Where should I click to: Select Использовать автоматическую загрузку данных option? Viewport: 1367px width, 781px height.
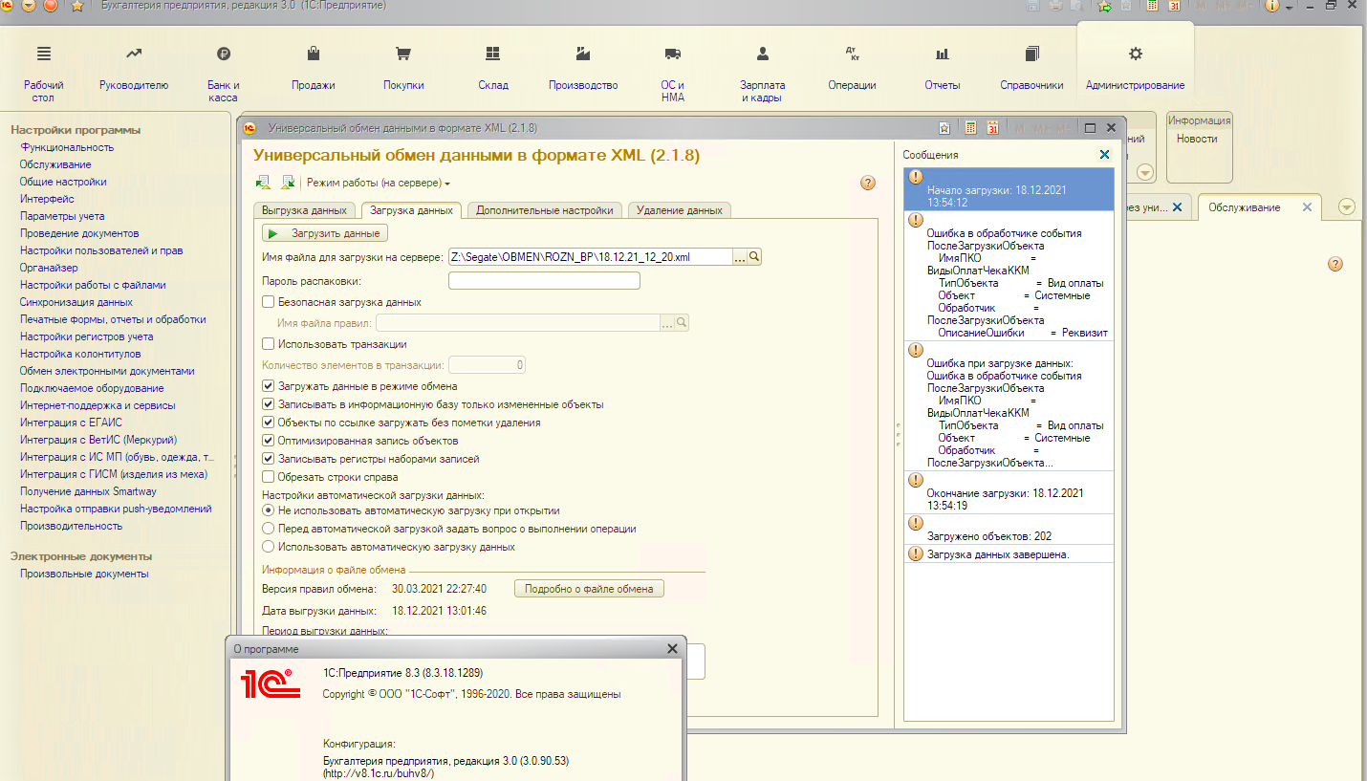pyautogui.click(x=269, y=547)
